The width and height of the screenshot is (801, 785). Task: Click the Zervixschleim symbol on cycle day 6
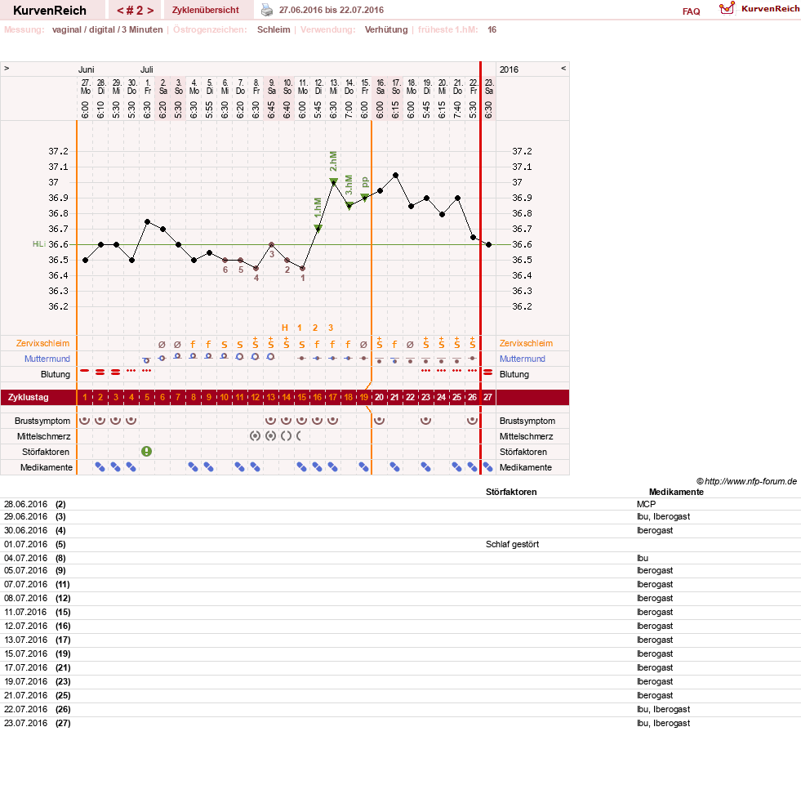click(x=162, y=345)
